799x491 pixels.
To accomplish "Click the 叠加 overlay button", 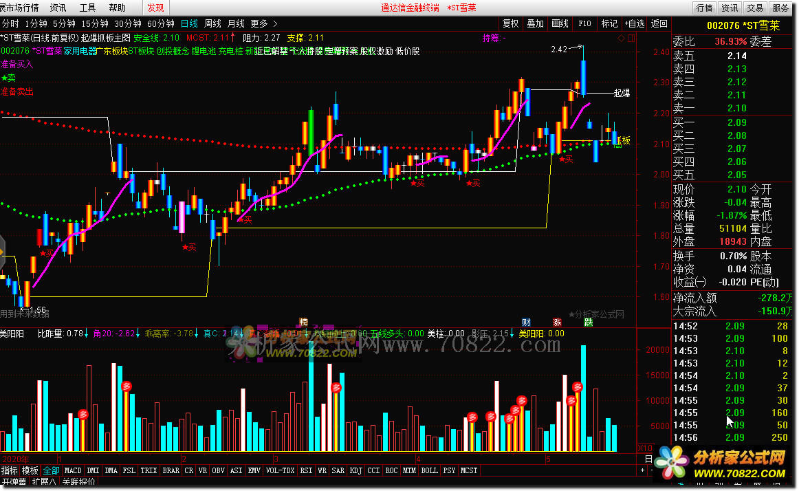I will point(535,23).
